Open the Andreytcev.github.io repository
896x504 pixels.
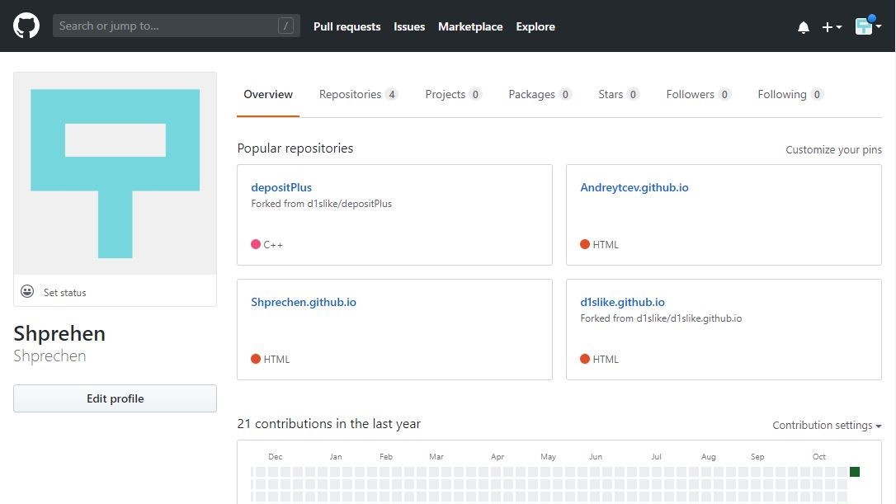(634, 187)
